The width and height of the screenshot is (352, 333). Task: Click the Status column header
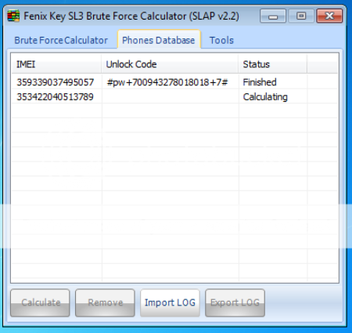click(272, 64)
